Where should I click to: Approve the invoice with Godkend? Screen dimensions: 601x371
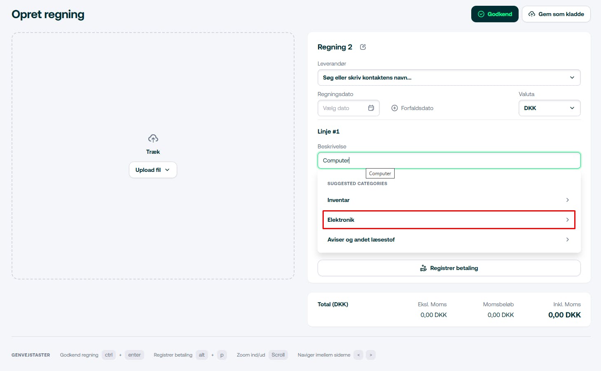(x=495, y=14)
